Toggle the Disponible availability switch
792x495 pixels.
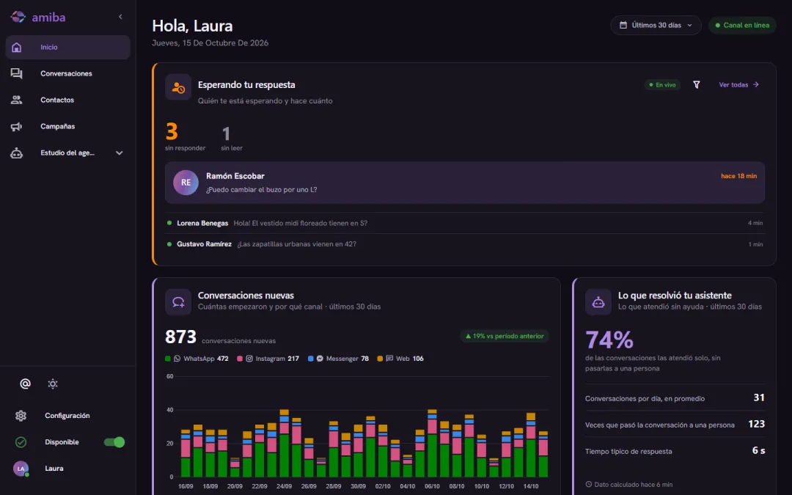(114, 442)
